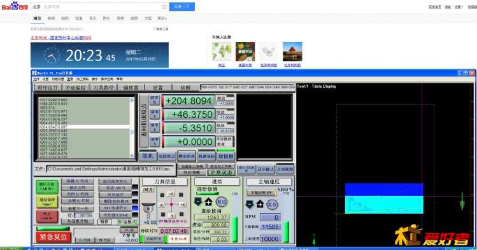Click the analog clock on Beijing time card
The image size is (477, 250).
point(52,55)
